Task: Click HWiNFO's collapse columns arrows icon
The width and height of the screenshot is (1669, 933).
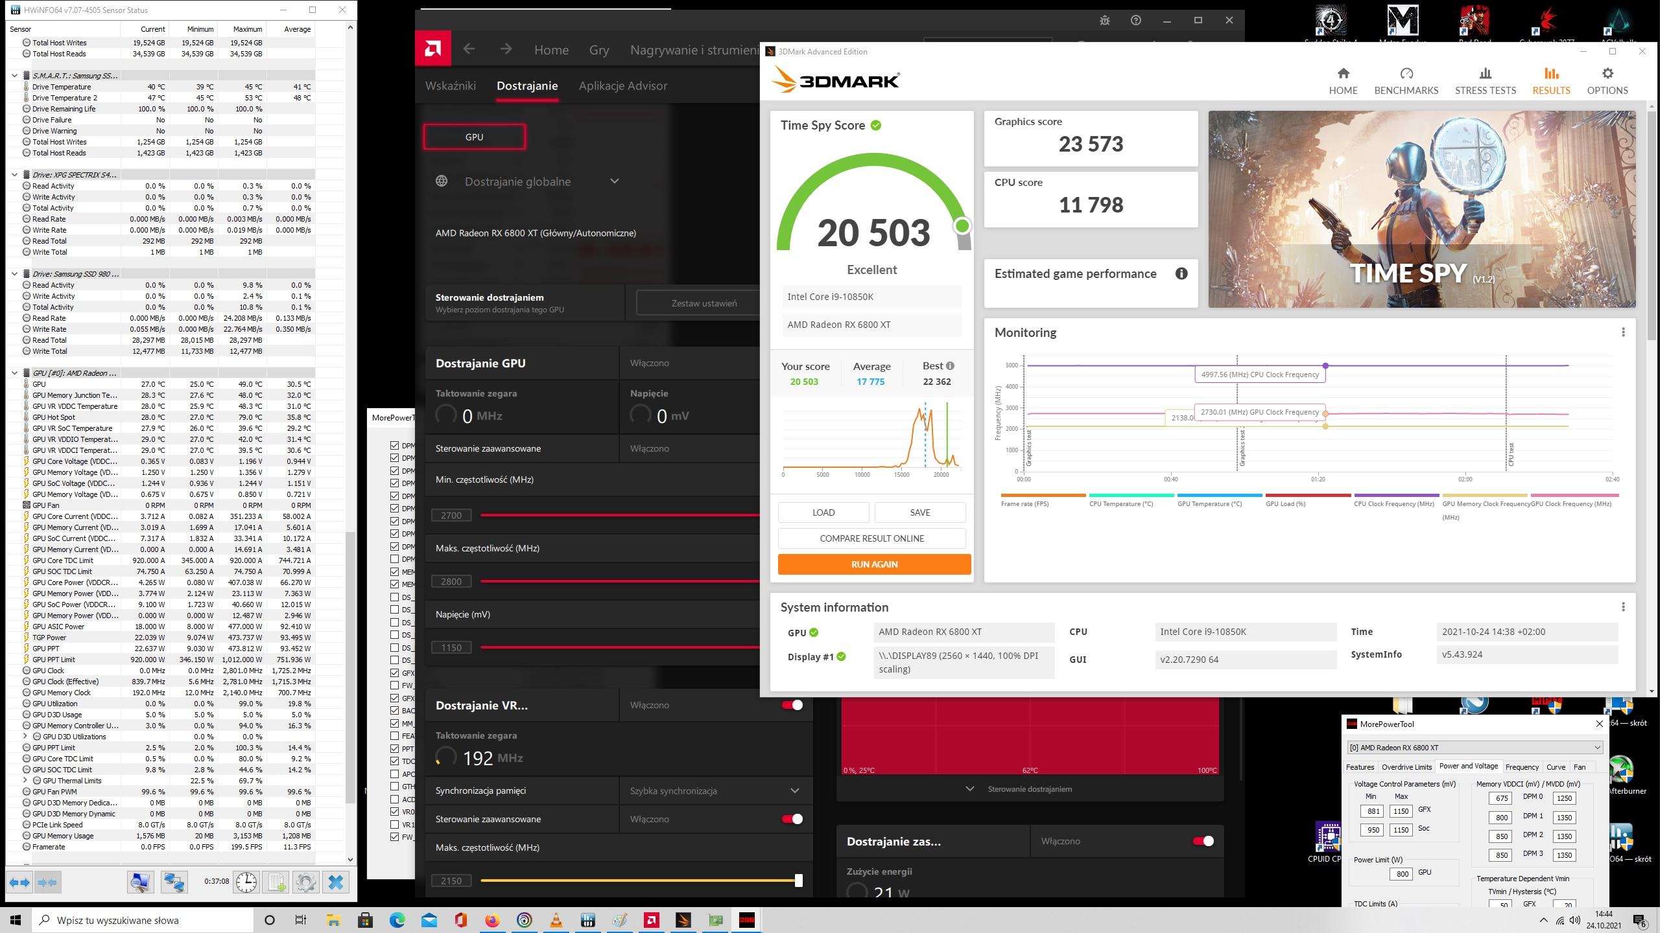Action: (47, 882)
